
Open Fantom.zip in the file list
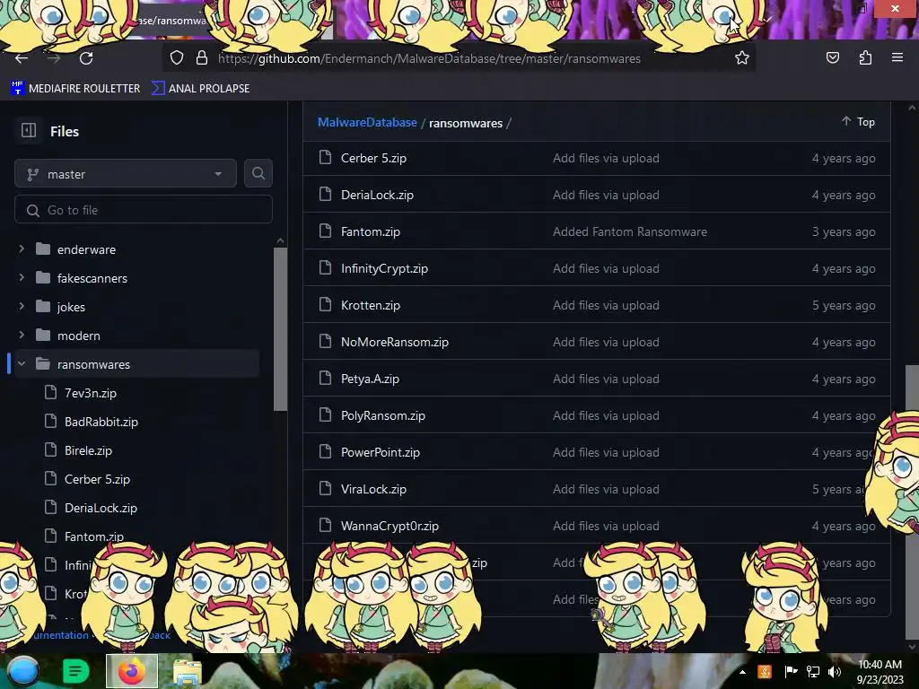pos(371,231)
